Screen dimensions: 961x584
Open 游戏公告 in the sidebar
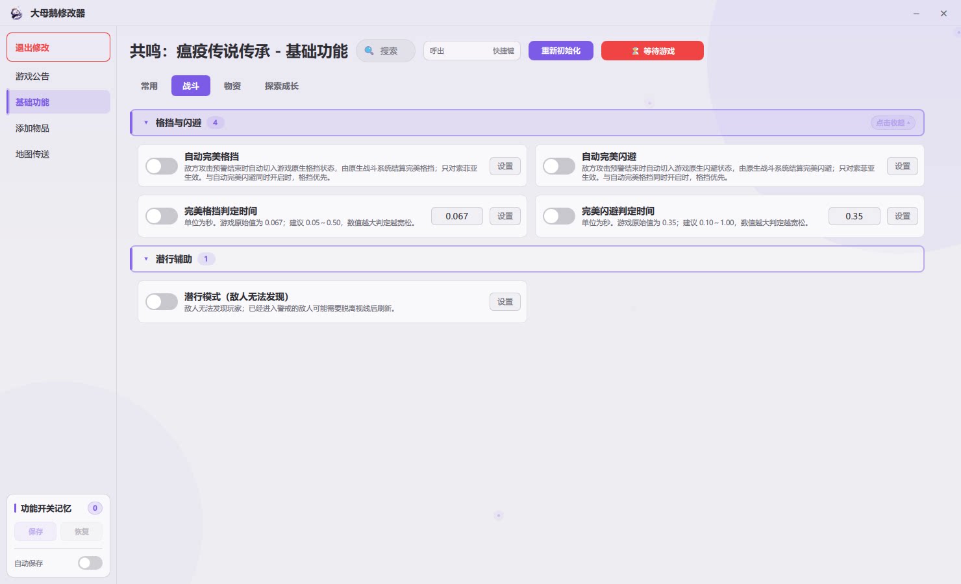(58, 76)
